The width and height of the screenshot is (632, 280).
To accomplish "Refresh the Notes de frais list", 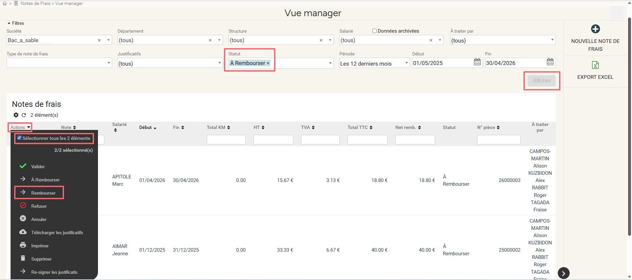I will click(24, 115).
